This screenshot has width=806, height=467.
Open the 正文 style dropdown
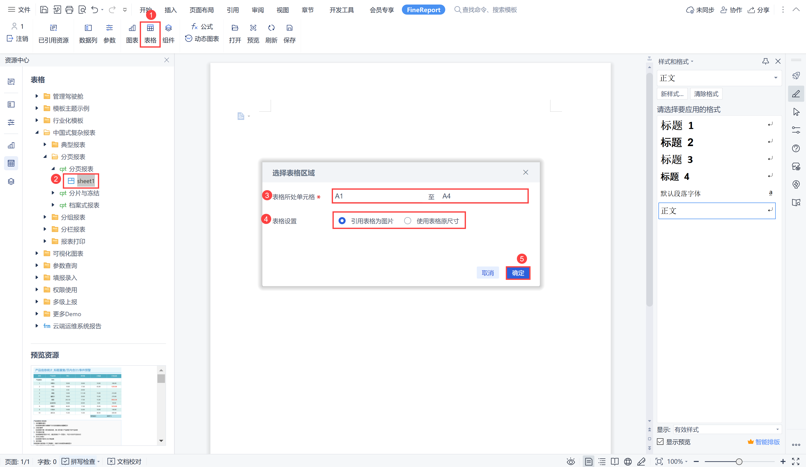point(776,78)
